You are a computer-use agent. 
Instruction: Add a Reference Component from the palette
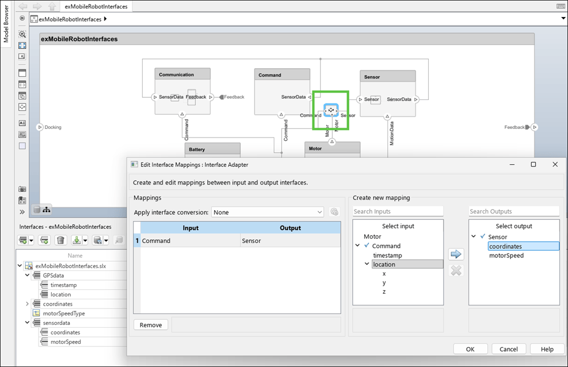click(22, 85)
